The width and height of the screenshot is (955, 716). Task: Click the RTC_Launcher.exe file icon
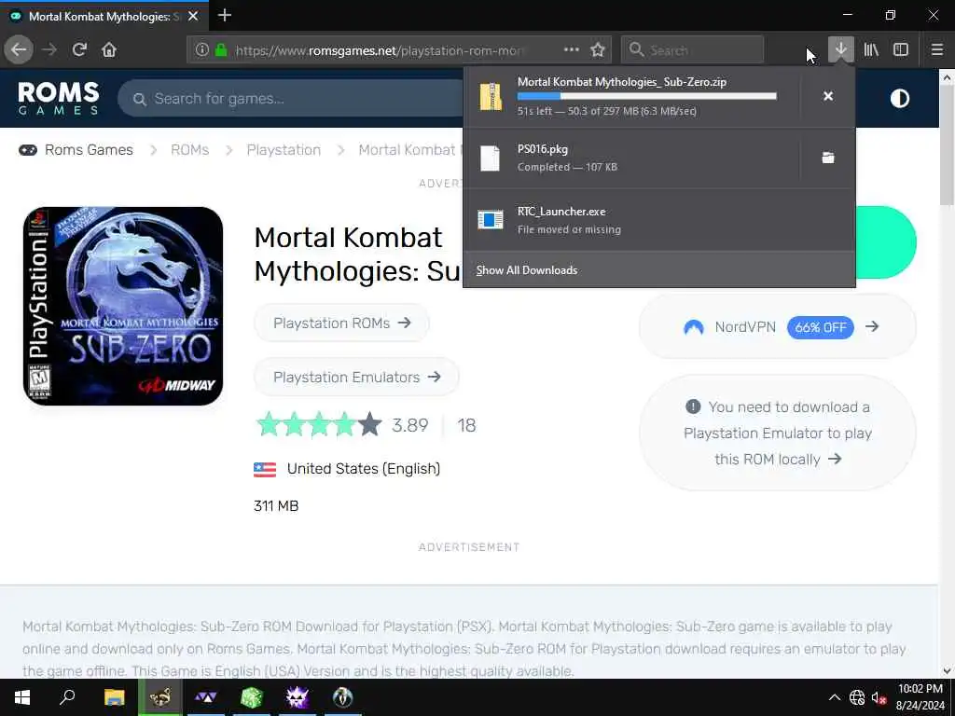[x=491, y=219]
